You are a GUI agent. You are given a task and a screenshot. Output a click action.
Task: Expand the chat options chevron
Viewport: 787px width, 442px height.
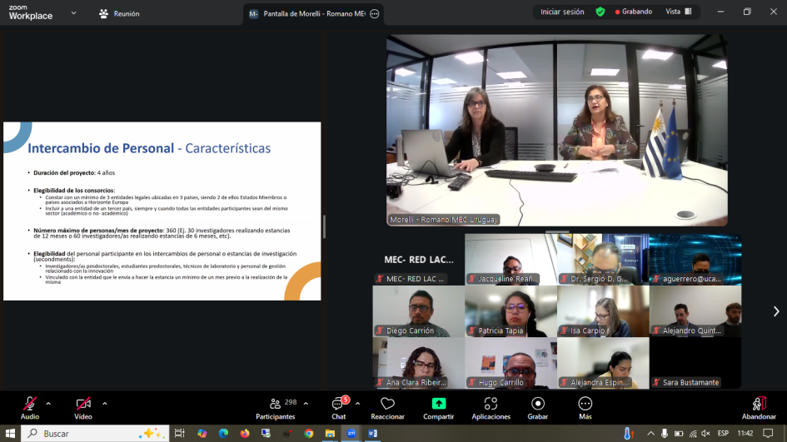click(x=357, y=403)
